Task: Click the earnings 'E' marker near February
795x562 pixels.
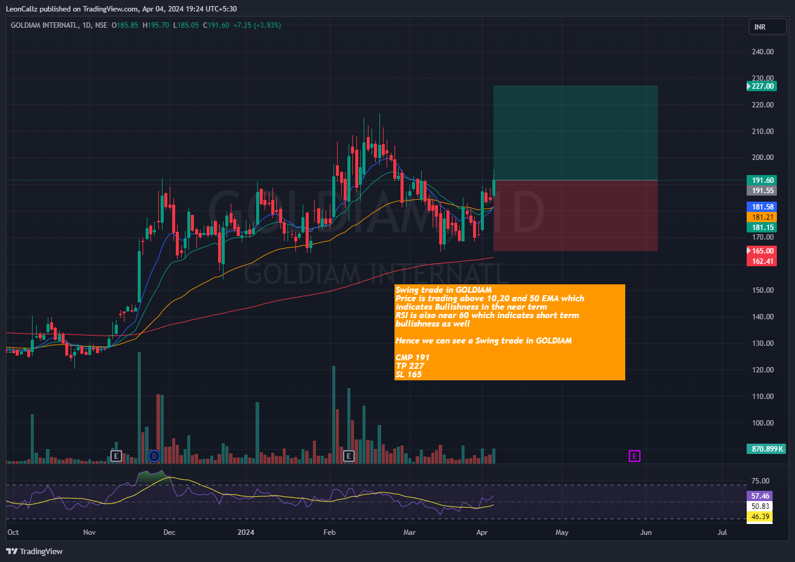Action: [x=348, y=456]
